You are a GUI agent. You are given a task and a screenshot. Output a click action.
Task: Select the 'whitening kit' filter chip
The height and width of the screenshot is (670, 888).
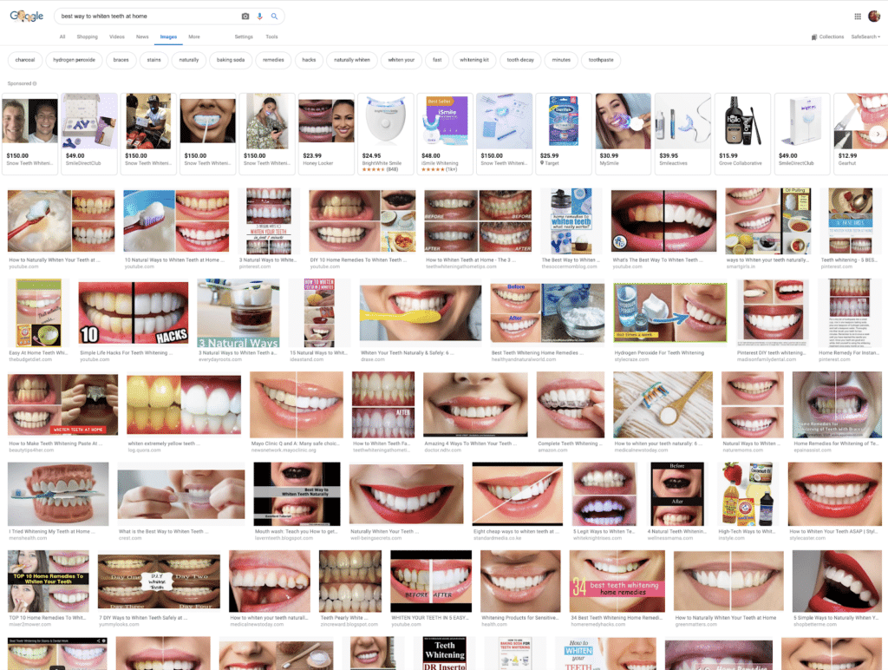pos(474,60)
